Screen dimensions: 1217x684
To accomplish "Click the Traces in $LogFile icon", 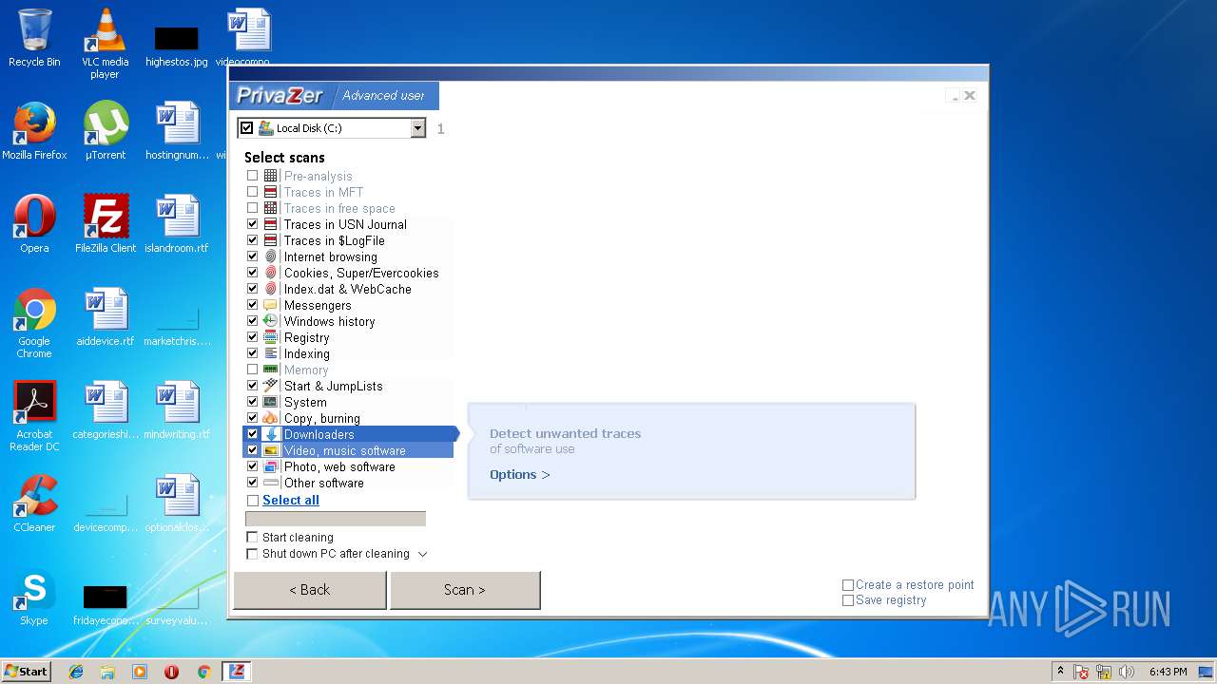I will 271,240.
